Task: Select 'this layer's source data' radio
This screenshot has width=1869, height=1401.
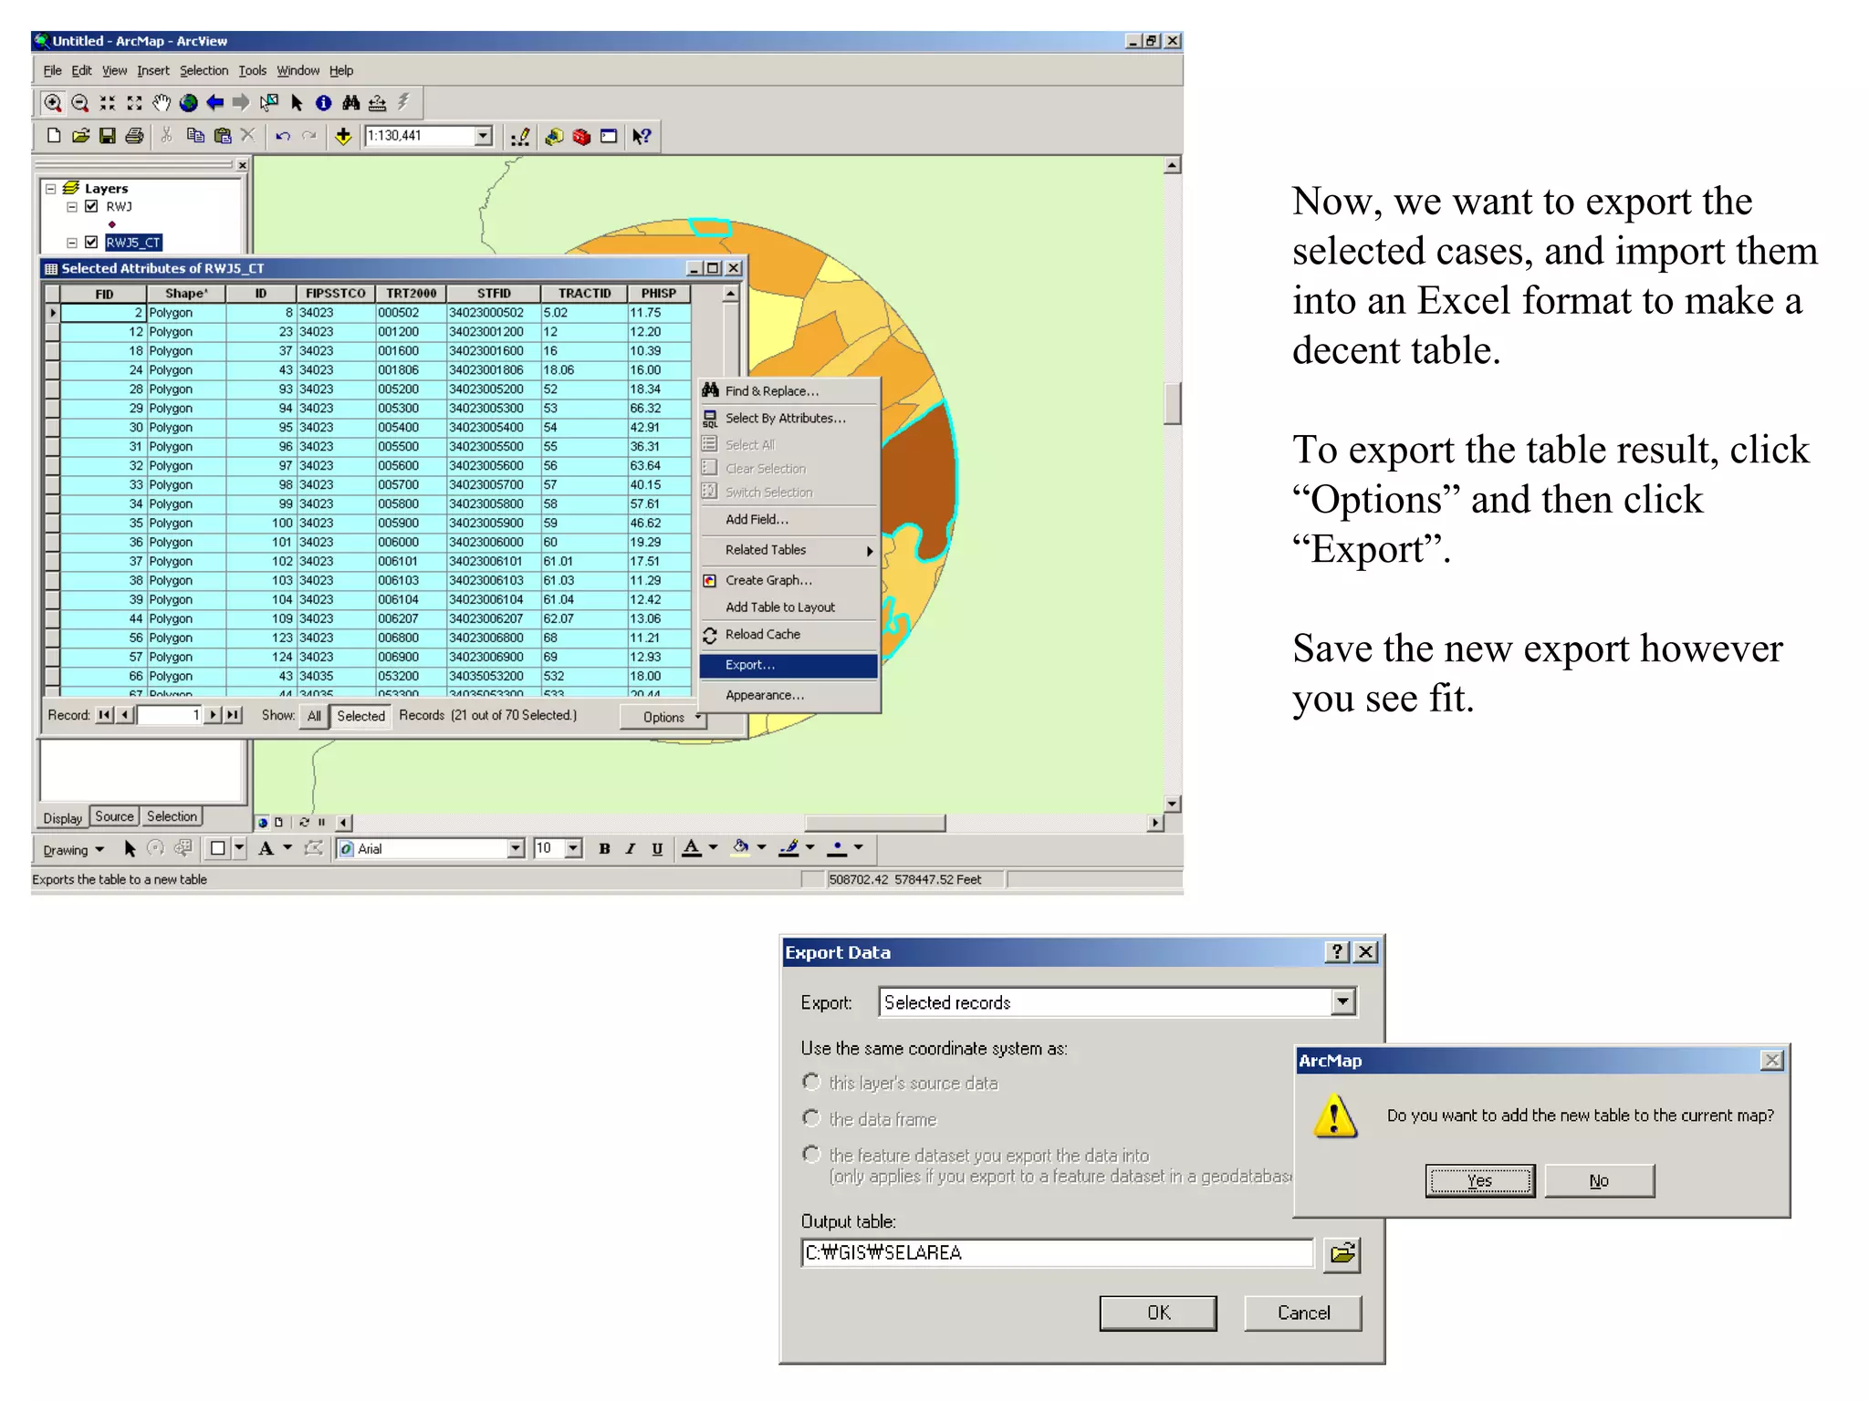Action: (x=810, y=1082)
